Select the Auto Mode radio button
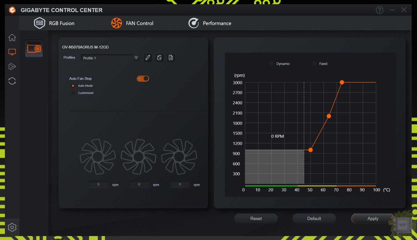The height and width of the screenshot is (240, 417). pyautogui.click(x=73, y=86)
